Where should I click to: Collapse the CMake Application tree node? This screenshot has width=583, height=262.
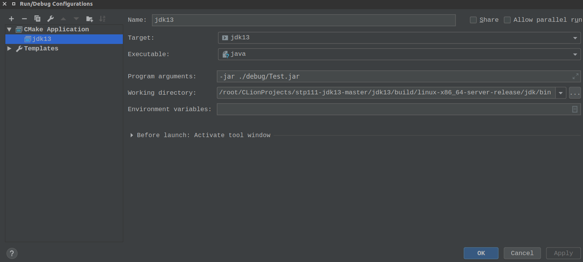(10, 29)
